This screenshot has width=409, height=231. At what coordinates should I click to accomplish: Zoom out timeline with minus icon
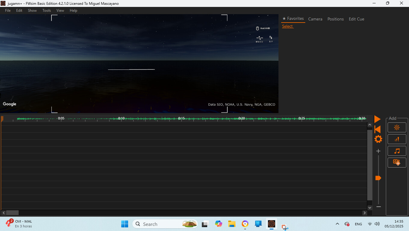click(x=378, y=207)
